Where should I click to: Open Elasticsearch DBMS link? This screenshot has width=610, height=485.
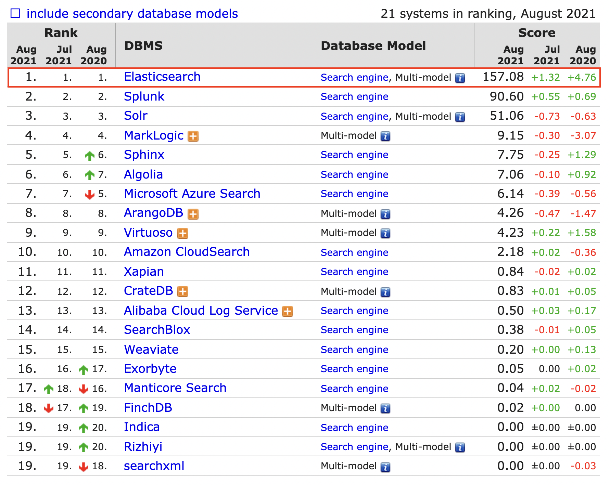point(162,77)
